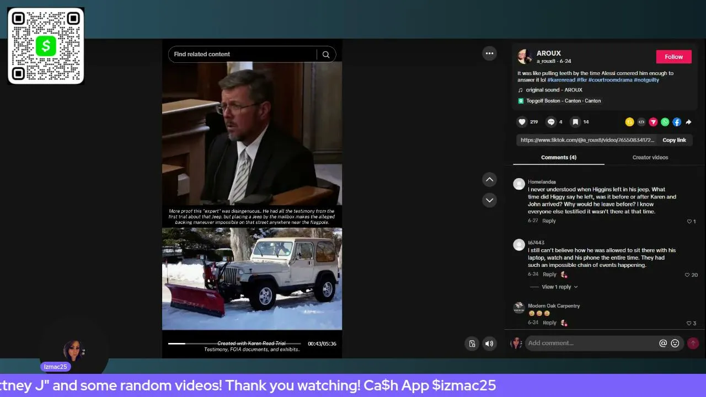This screenshot has width=706, height=397.
Task: Go to the next video arrow
Action: [489, 200]
